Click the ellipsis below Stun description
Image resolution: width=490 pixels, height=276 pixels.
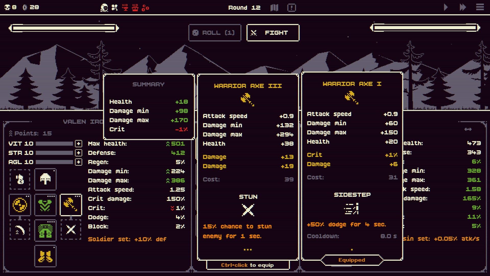coord(248,250)
